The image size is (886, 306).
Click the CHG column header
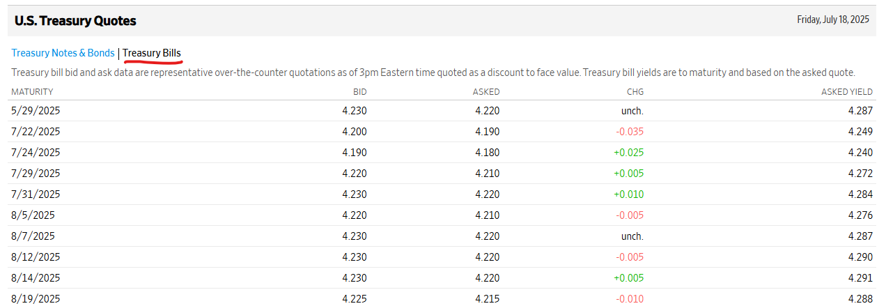[635, 91]
